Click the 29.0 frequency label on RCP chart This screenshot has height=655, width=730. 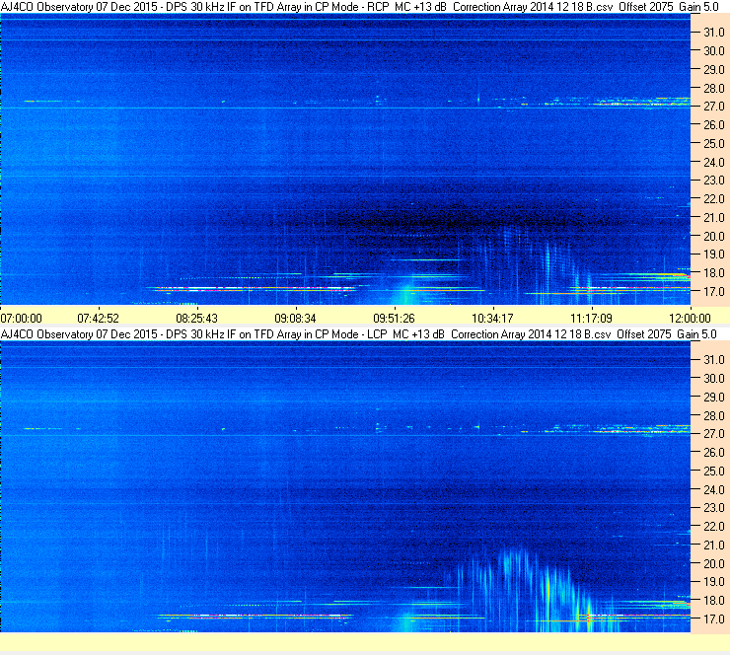(713, 70)
